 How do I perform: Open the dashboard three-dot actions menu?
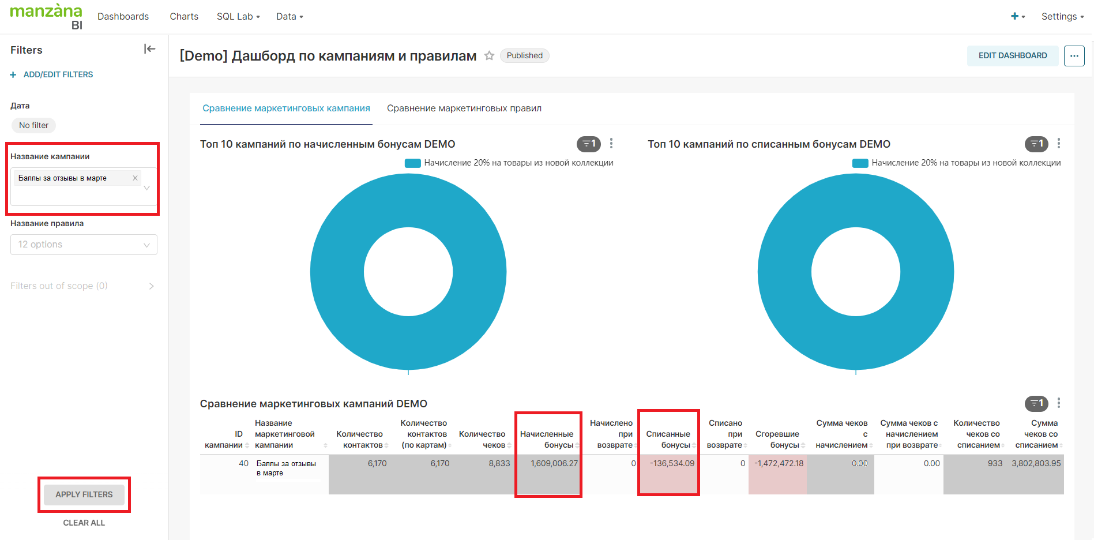(x=1074, y=56)
